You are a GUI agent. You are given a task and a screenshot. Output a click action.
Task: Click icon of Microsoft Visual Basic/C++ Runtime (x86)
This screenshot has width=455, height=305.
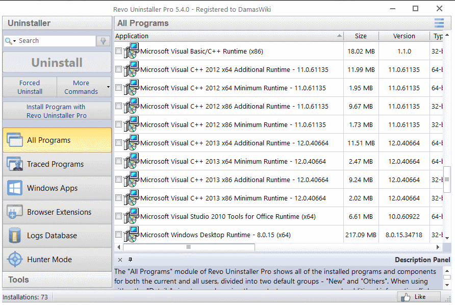(x=131, y=51)
